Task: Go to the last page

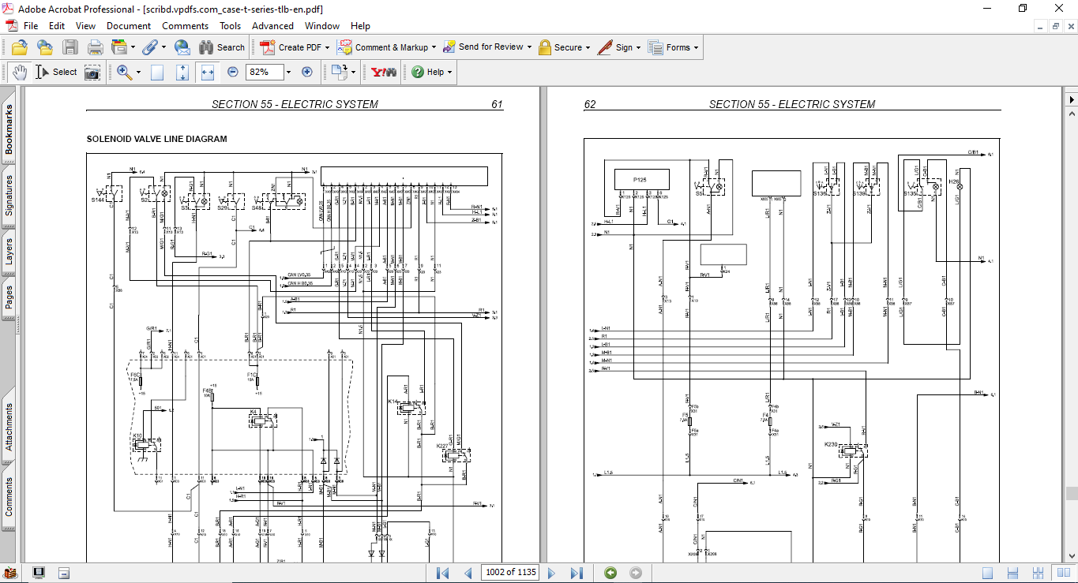Action: coord(577,573)
